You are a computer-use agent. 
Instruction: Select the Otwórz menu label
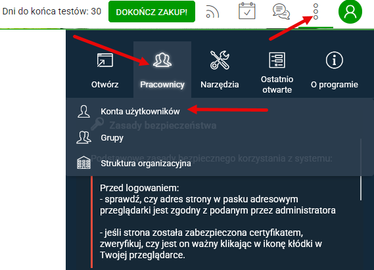[105, 85]
